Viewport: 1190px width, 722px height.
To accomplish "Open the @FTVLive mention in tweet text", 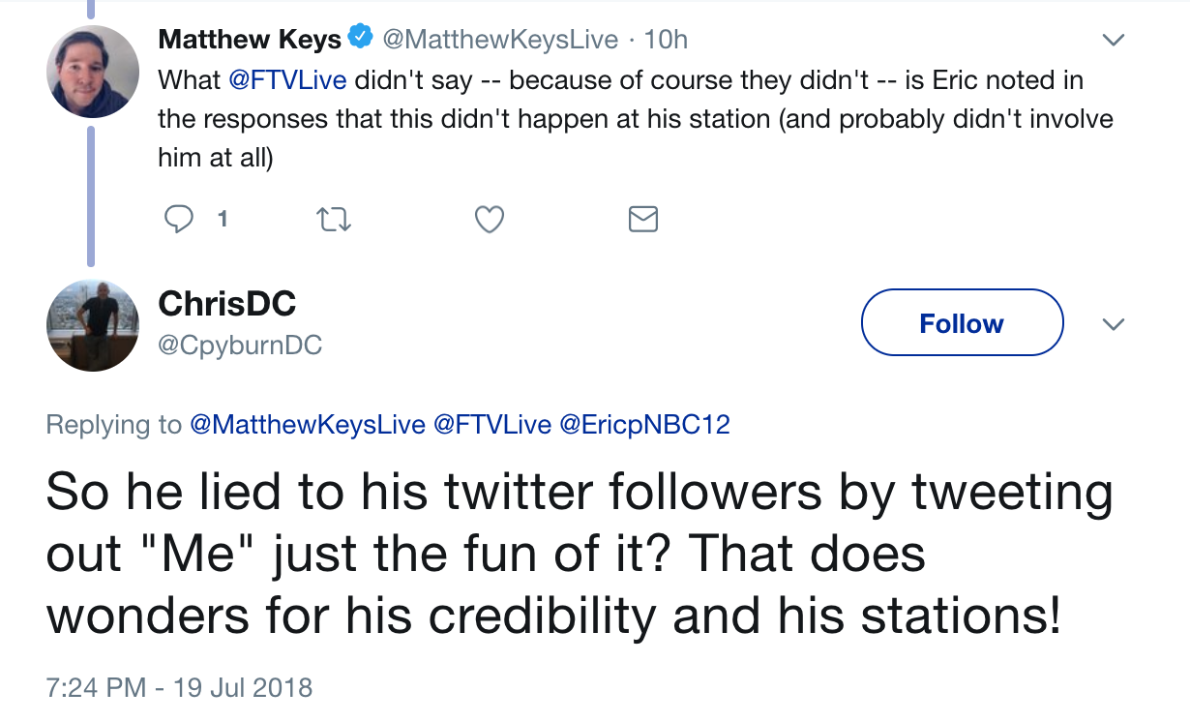I will (286, 79).
